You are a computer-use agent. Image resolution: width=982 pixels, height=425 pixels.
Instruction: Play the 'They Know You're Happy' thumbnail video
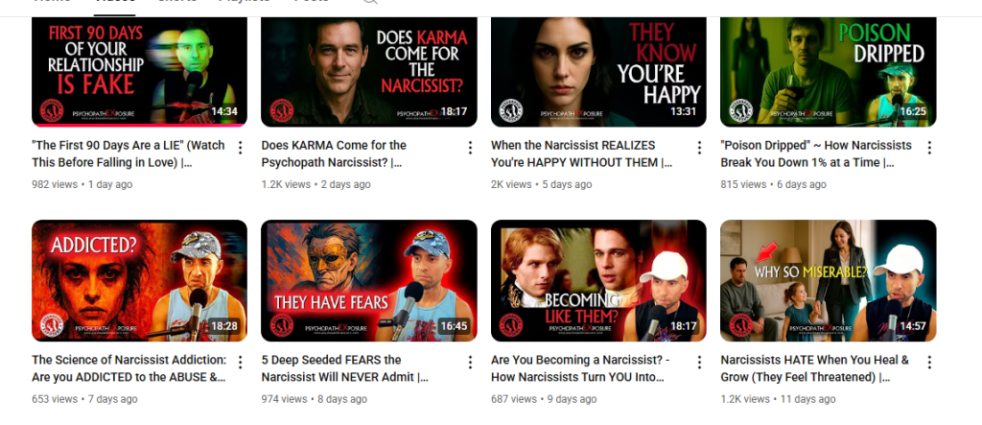tap(598, 72)
